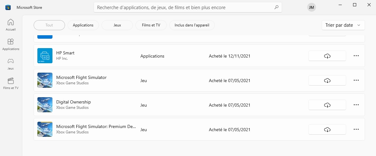Download Microsoft Flight Simulator Premium Deluxe

(327, 130)
